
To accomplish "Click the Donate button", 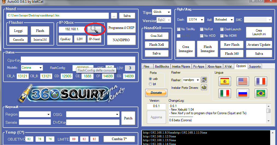I will (x=156, y=93).
